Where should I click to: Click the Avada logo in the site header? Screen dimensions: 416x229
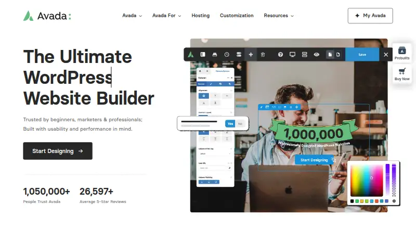coord(47,16)
